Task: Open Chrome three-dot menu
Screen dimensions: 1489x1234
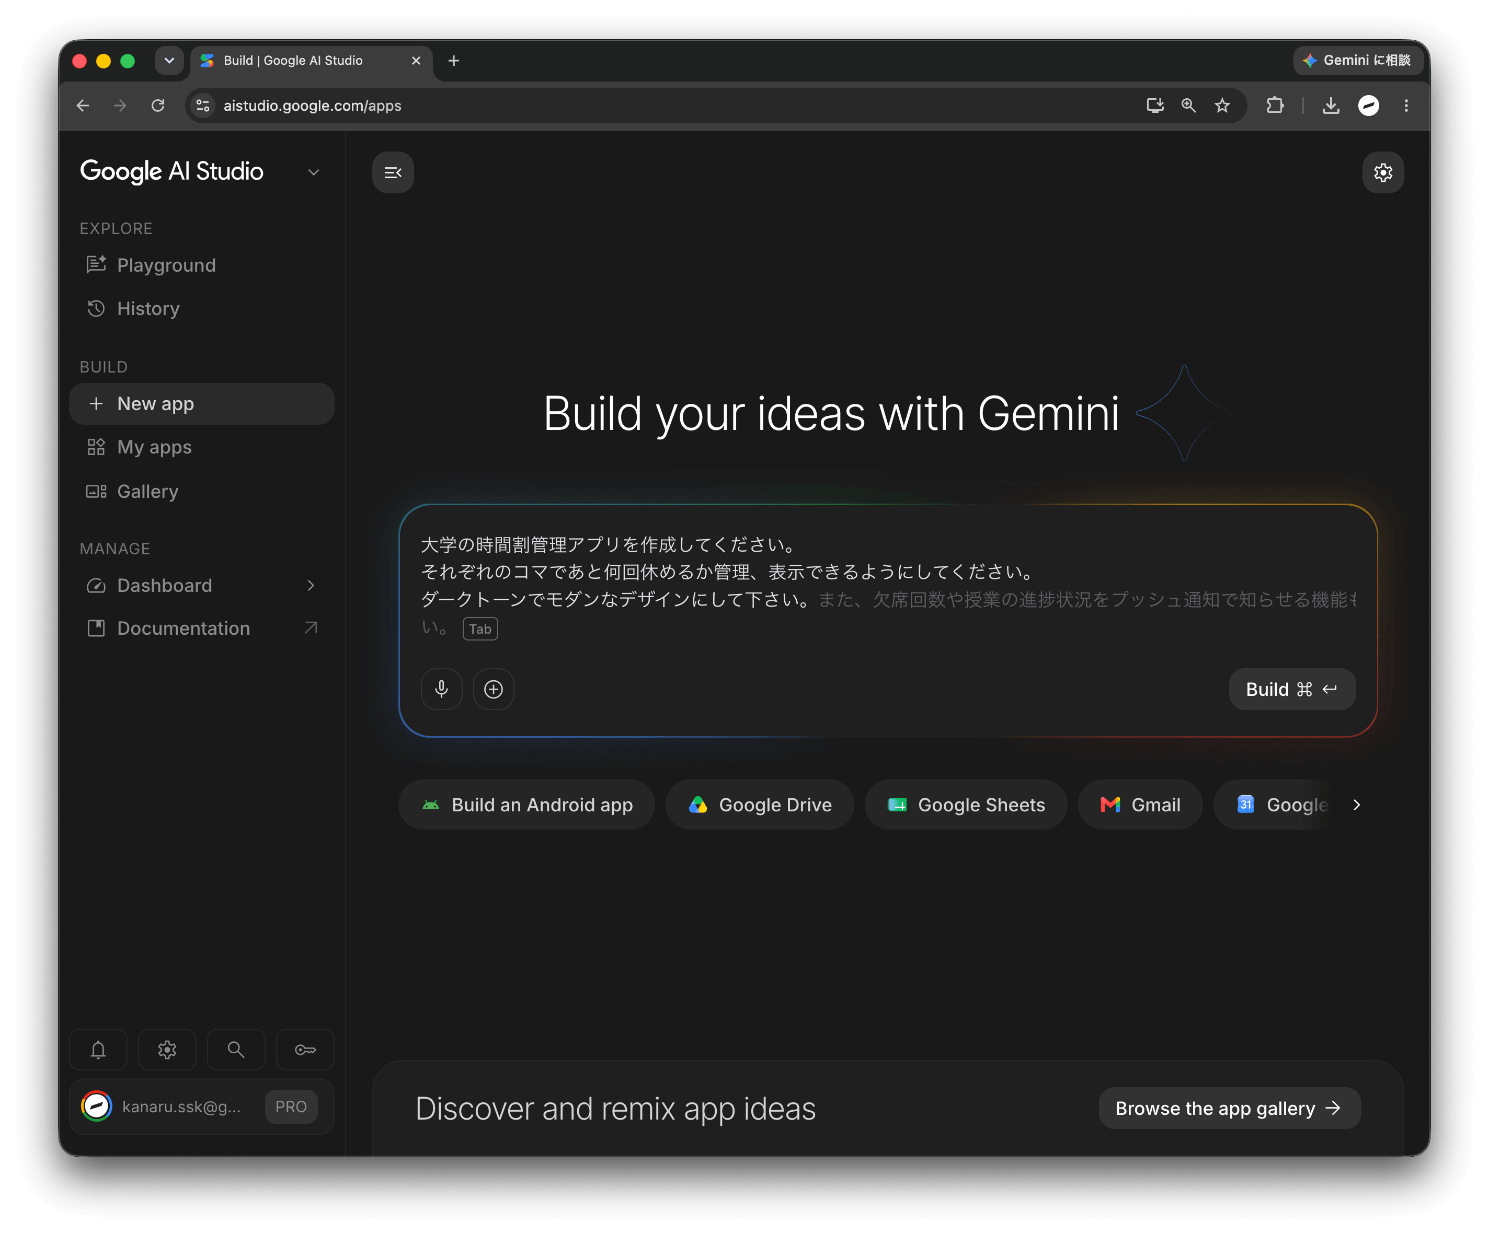Action: (x=1406, y=106)
